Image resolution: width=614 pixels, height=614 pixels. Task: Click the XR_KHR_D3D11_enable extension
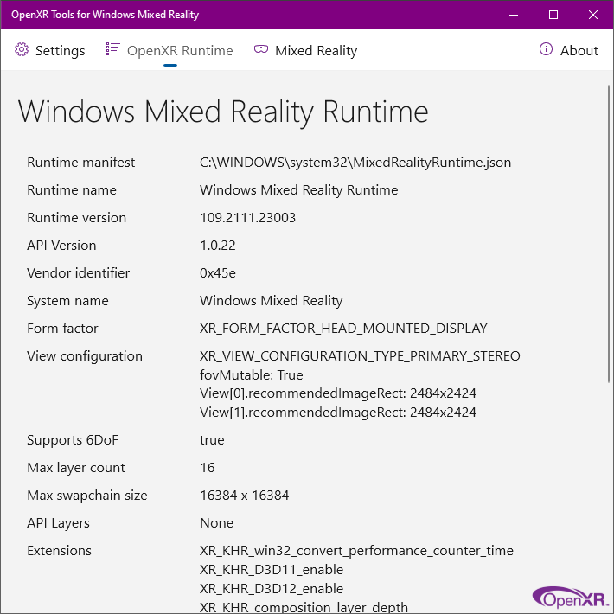(x=272, y=570)
